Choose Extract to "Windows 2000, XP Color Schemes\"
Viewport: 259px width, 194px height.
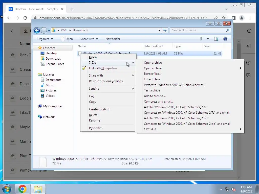tap(190, 85)
